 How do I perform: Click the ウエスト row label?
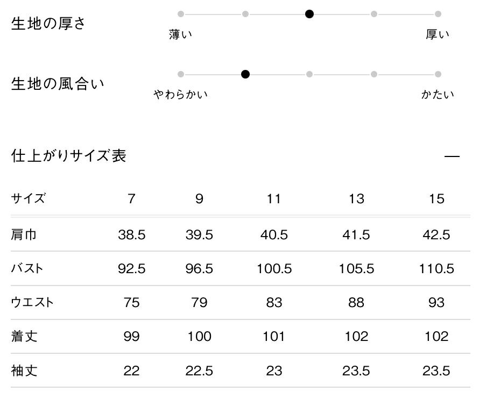pos(32,302)
